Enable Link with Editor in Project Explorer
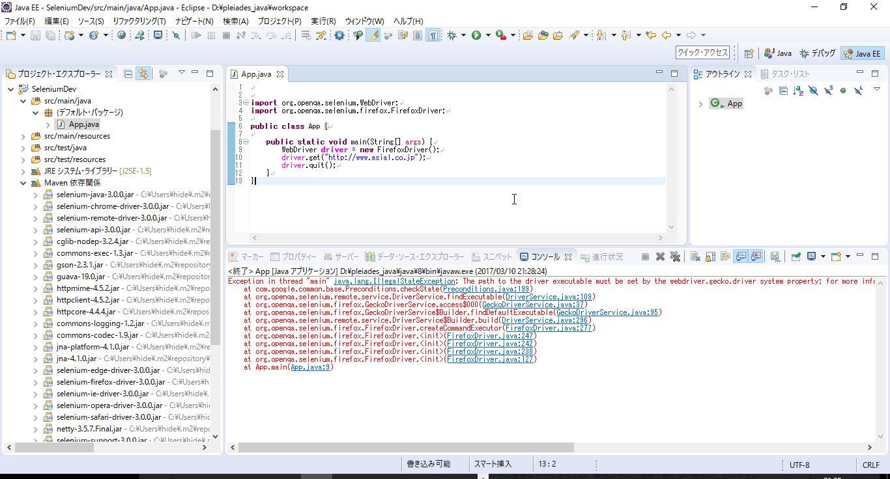Image resolution: width=890 pixels, height=479 pixels. point(143,74)
